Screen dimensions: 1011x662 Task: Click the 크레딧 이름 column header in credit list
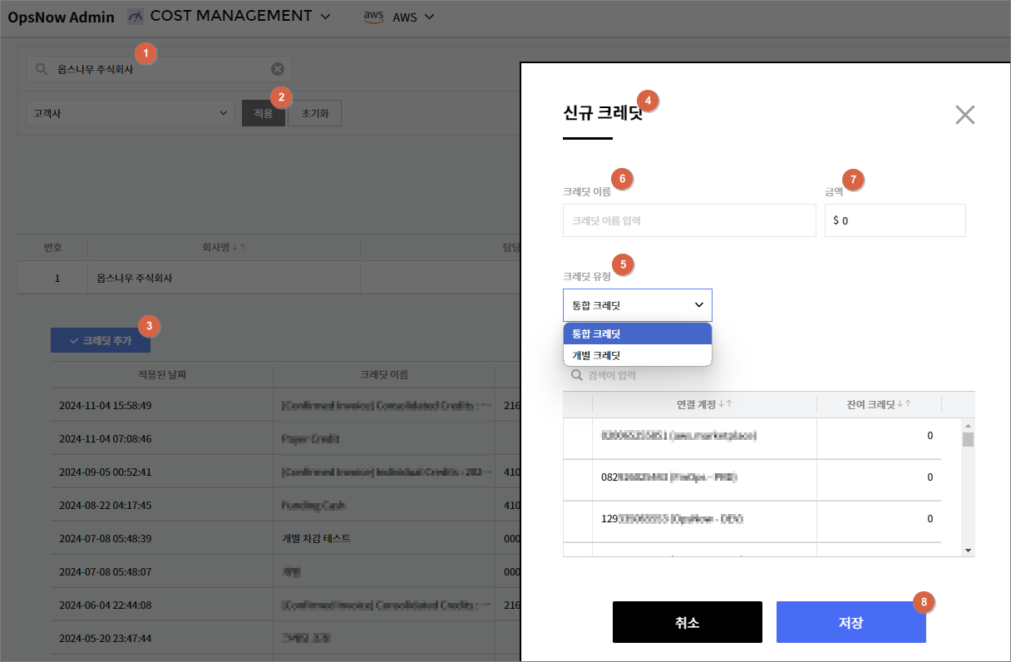(384, 374)
